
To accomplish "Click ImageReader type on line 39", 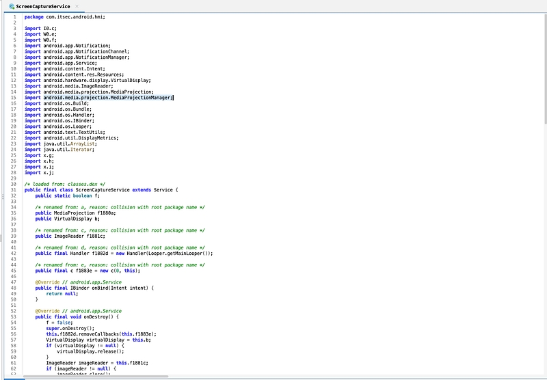I will (x=70, y=236).
